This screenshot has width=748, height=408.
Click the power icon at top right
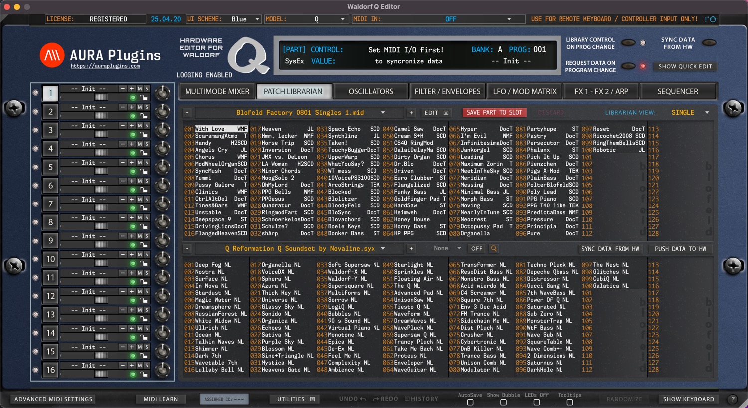point(713,19)
